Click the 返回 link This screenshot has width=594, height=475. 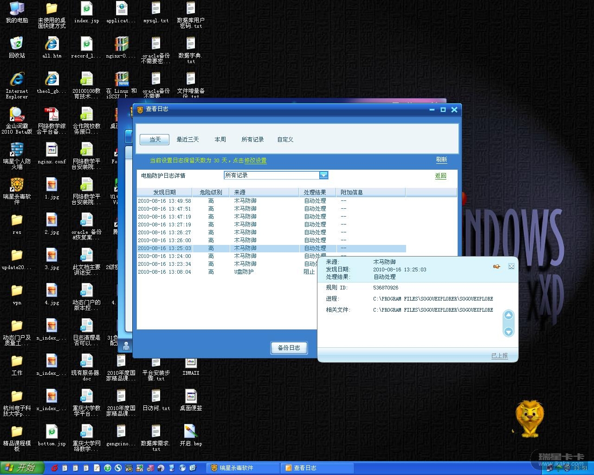tap(440, 176)
